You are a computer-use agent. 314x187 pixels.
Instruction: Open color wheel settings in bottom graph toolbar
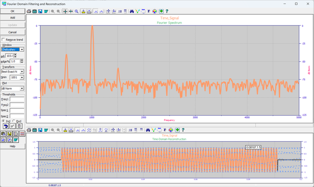coord(170,130)
